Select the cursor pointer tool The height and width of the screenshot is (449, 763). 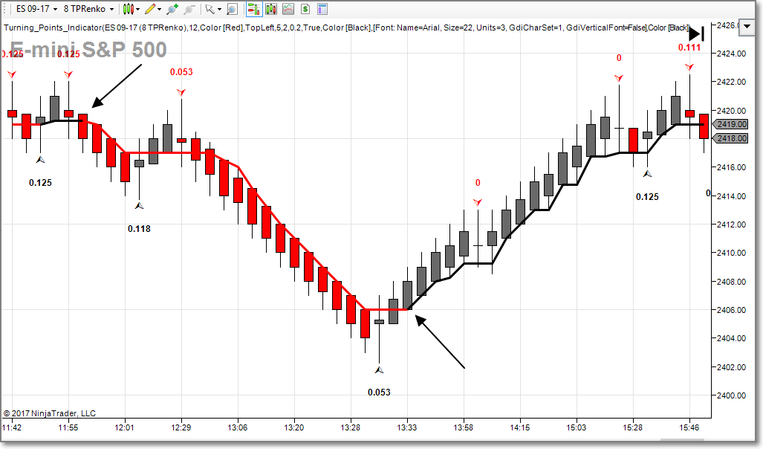[x=210, y=9]
